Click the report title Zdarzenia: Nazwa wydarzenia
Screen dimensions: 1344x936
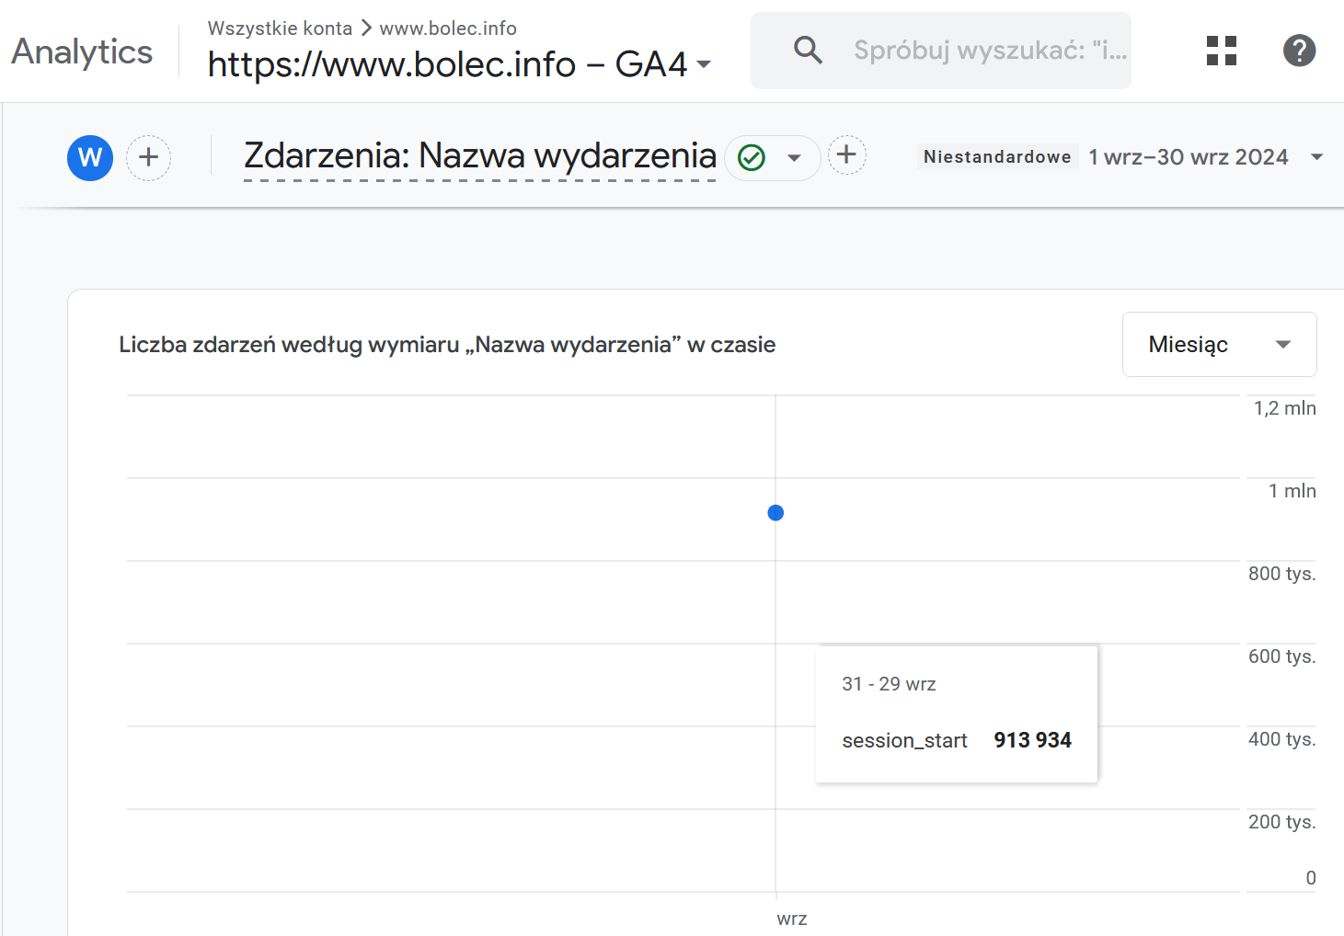click(479, 155)
